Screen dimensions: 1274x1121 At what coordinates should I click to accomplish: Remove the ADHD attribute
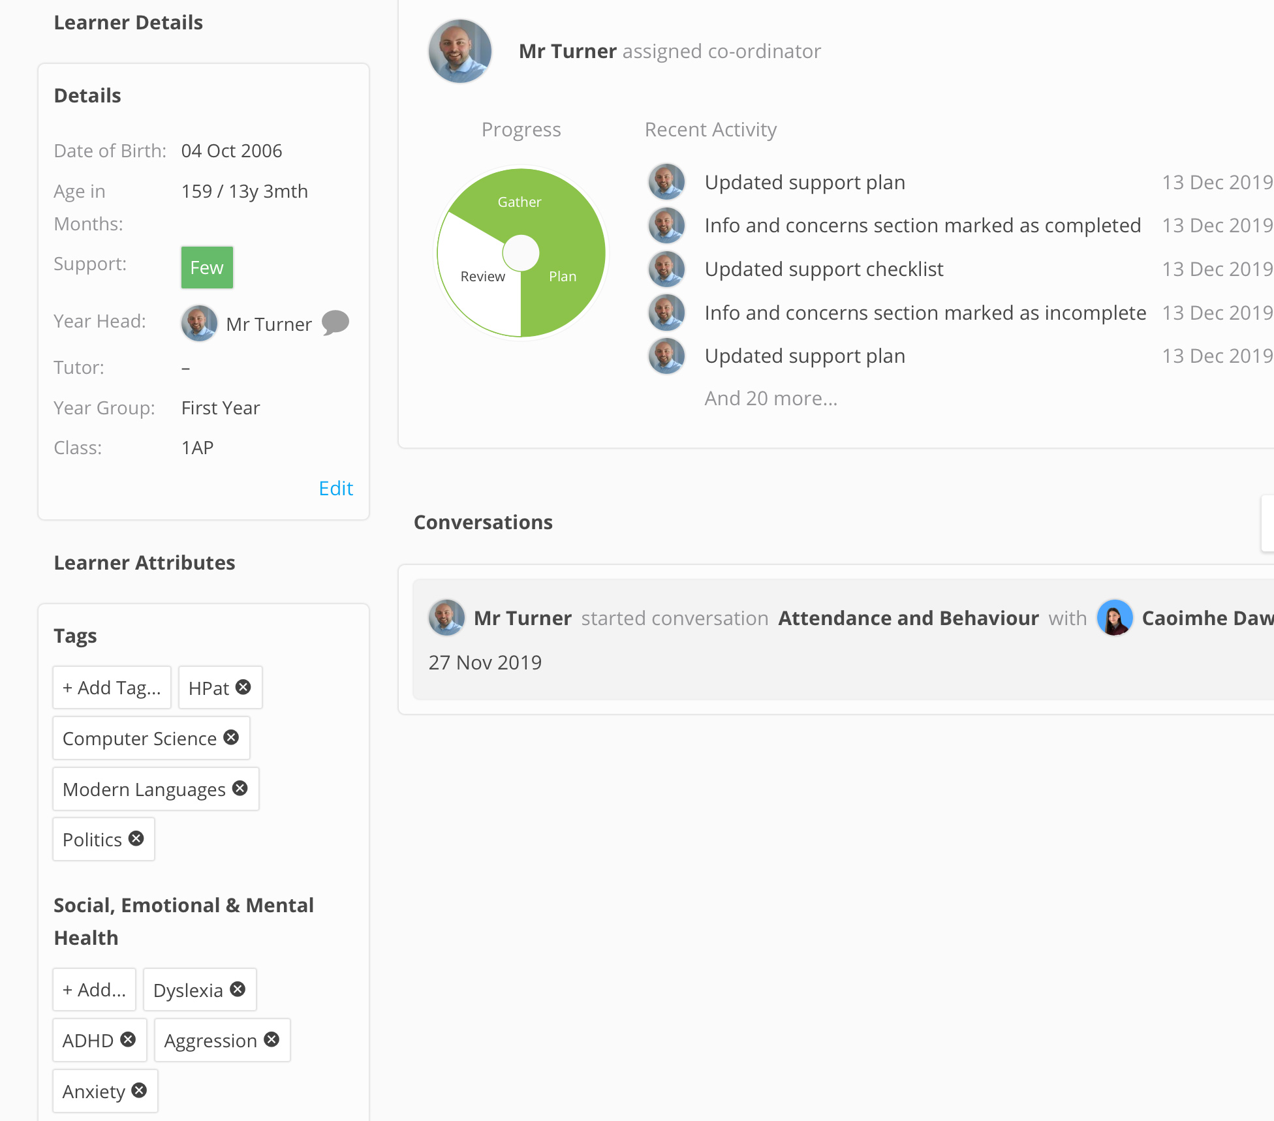point(129,1039)
